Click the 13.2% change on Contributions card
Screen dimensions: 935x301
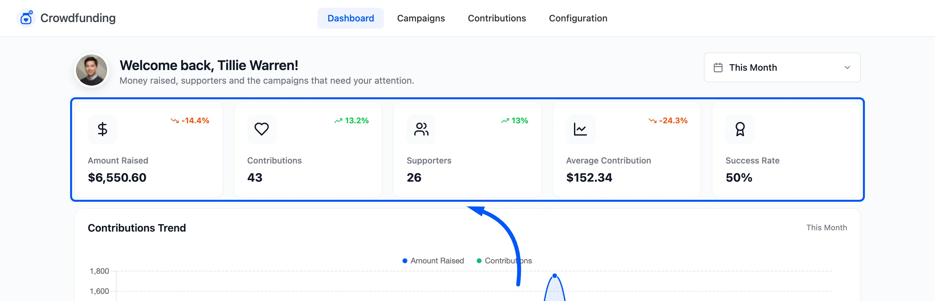click(x=356, y=120)
